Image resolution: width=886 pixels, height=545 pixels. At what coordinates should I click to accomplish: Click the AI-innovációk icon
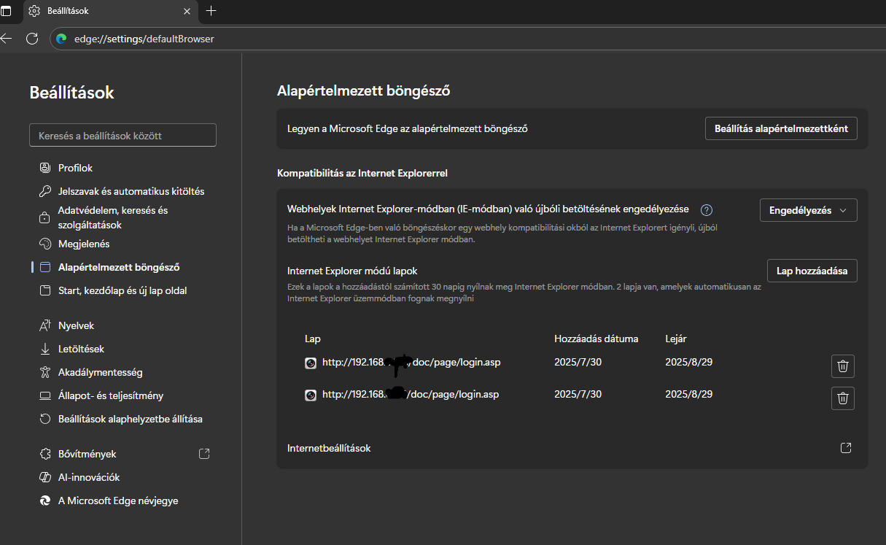[x=45, y=477]
